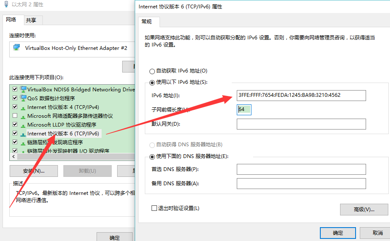Click the 首选 DNS 服务器 input field

(x=301, y=169)
